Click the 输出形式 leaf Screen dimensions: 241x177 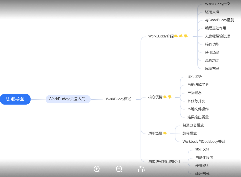coord(202,174)
